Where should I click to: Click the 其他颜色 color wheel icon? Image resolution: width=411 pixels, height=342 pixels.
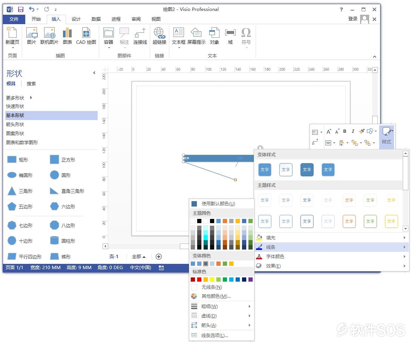coord(194,296)
